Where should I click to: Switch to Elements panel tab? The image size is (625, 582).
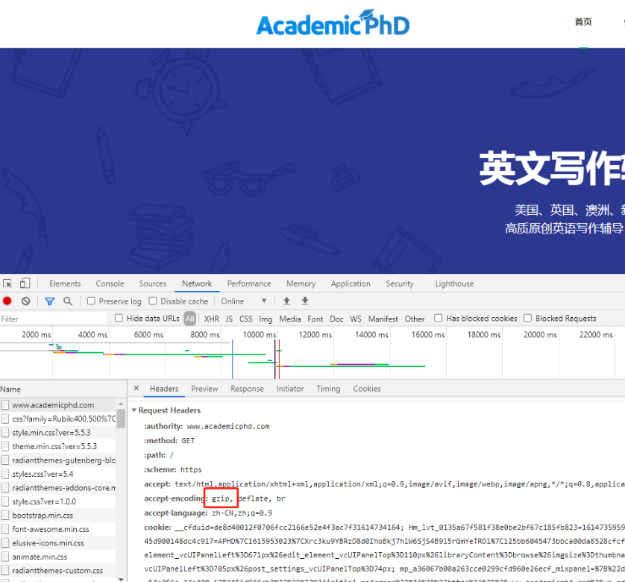click(65, 284)
